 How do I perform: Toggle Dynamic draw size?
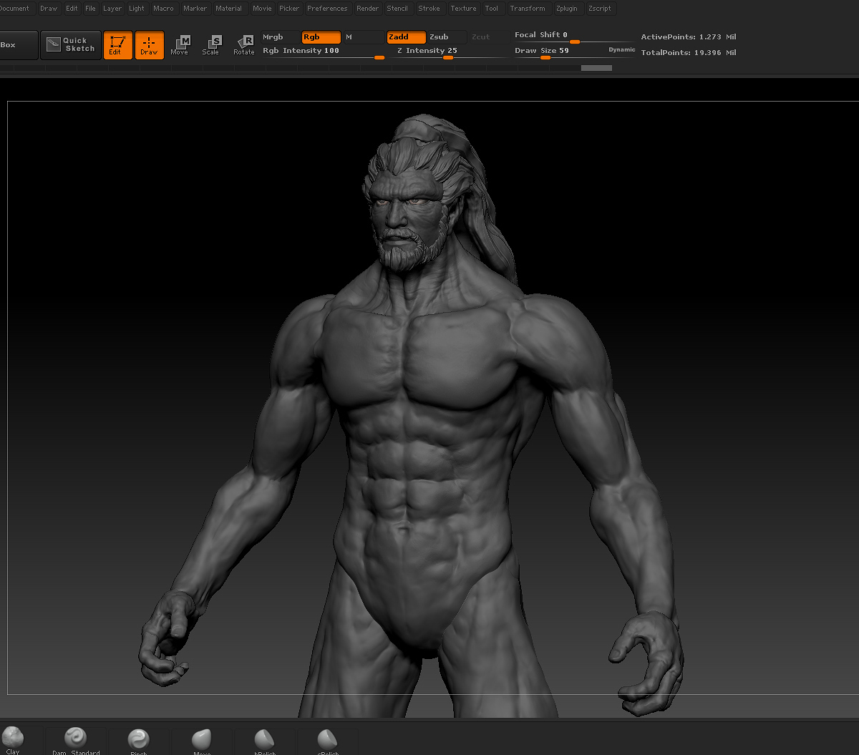(622, 50)
